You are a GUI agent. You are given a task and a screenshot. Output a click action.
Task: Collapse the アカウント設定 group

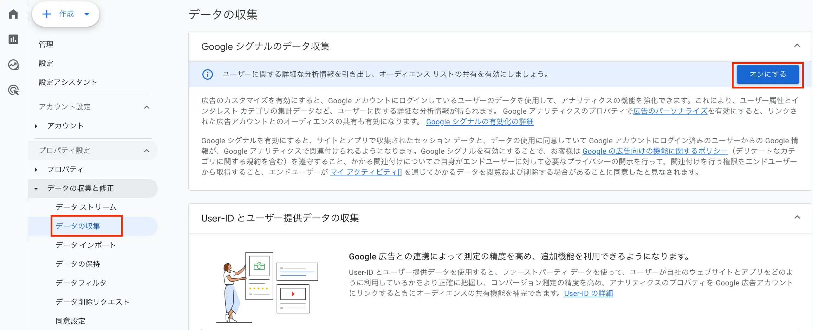[x=147, y=107]
